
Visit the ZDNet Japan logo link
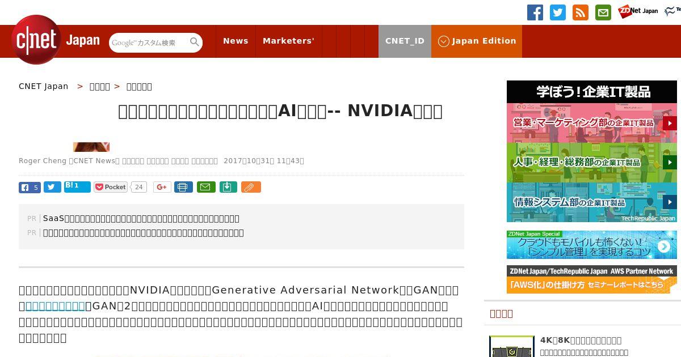tap(638, 11)
